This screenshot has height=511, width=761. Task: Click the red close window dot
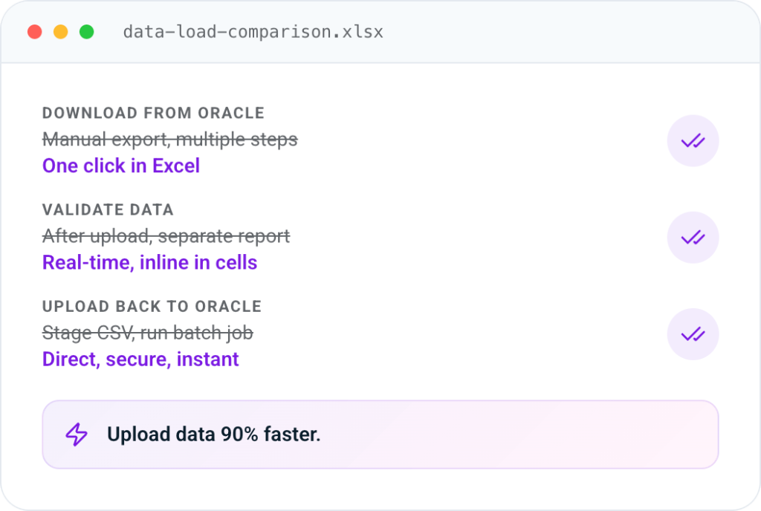pos(34,32)
